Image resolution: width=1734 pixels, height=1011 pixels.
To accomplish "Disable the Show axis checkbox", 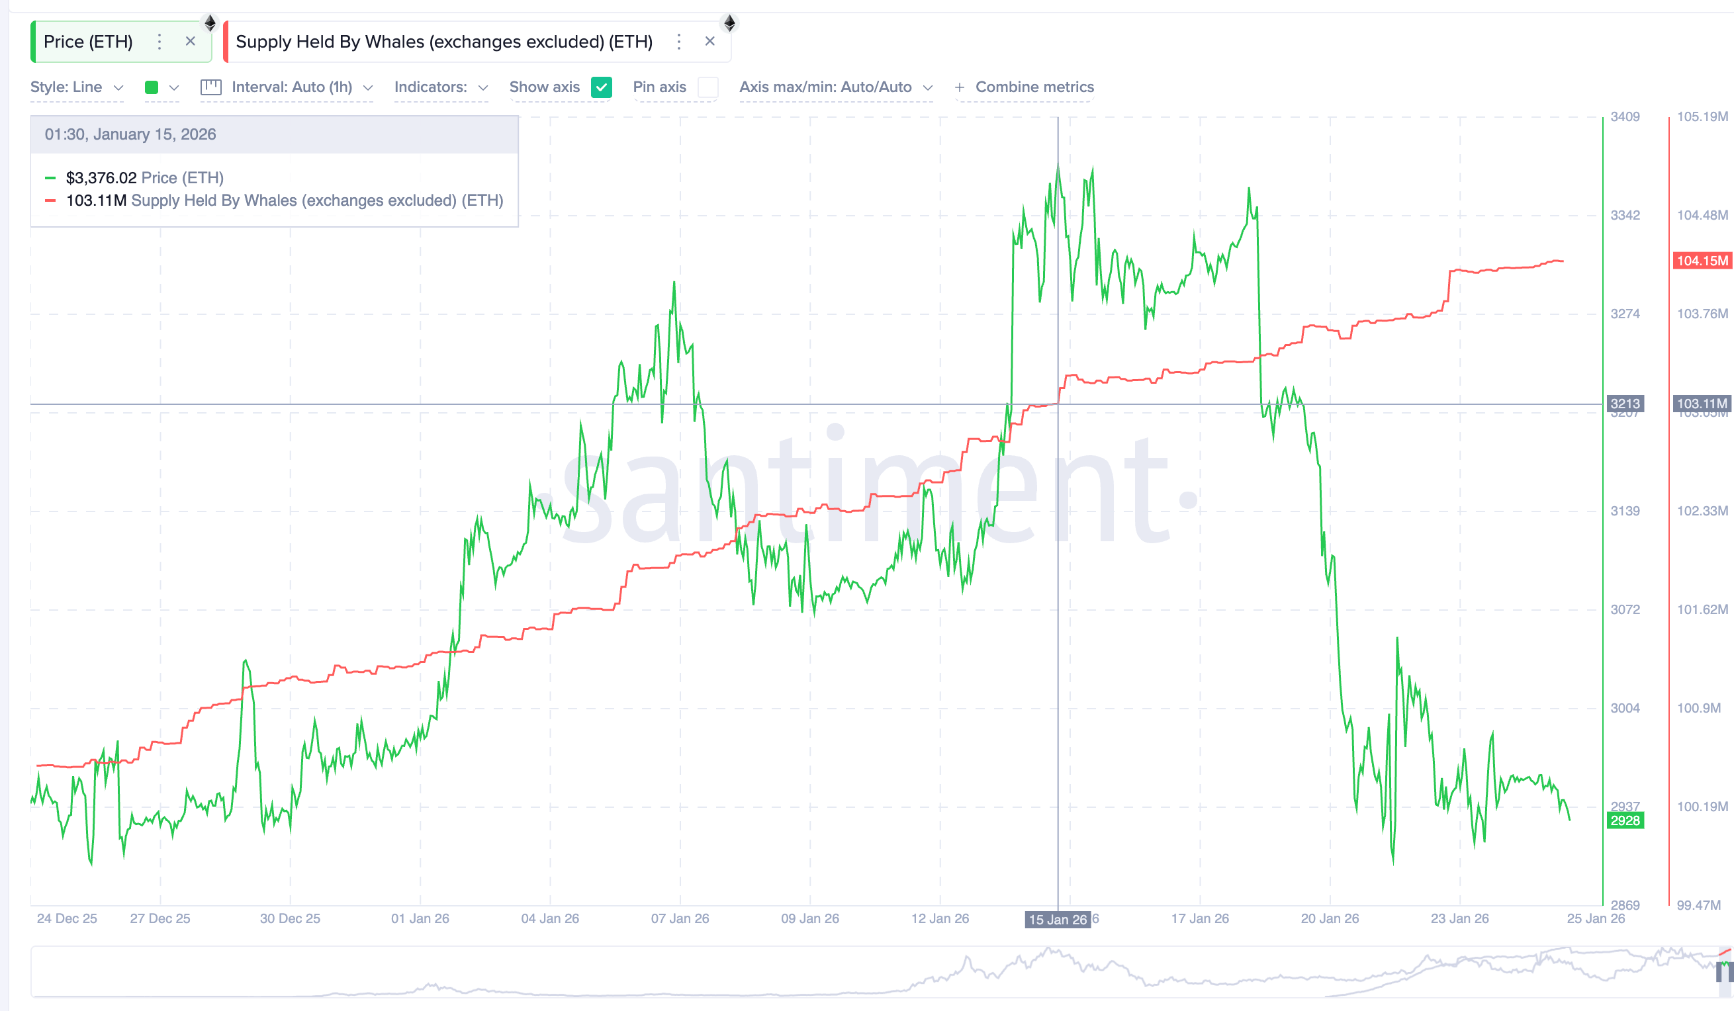I will coord(602,87).
